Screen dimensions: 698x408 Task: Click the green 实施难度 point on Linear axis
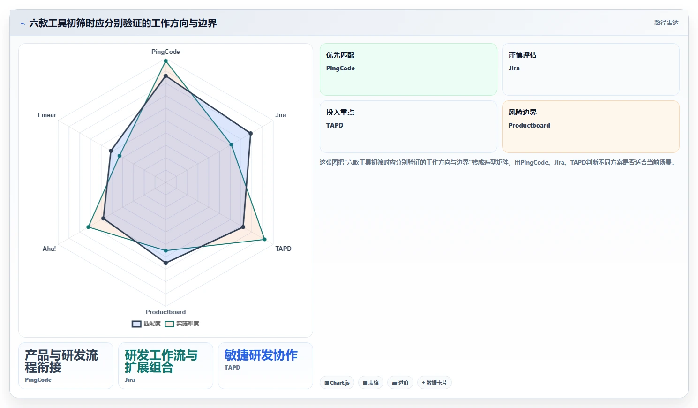click(x=120, y=156)
